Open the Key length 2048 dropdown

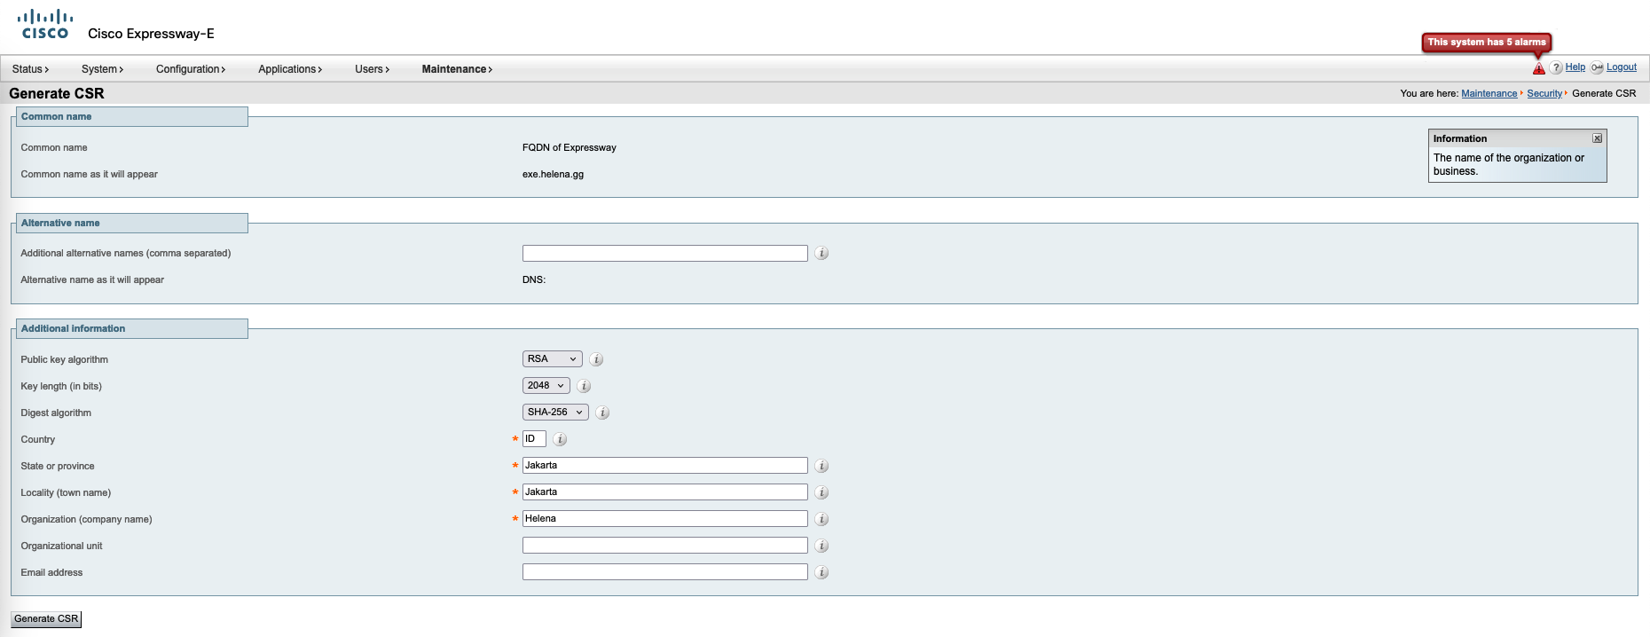[x=546, y=386]
